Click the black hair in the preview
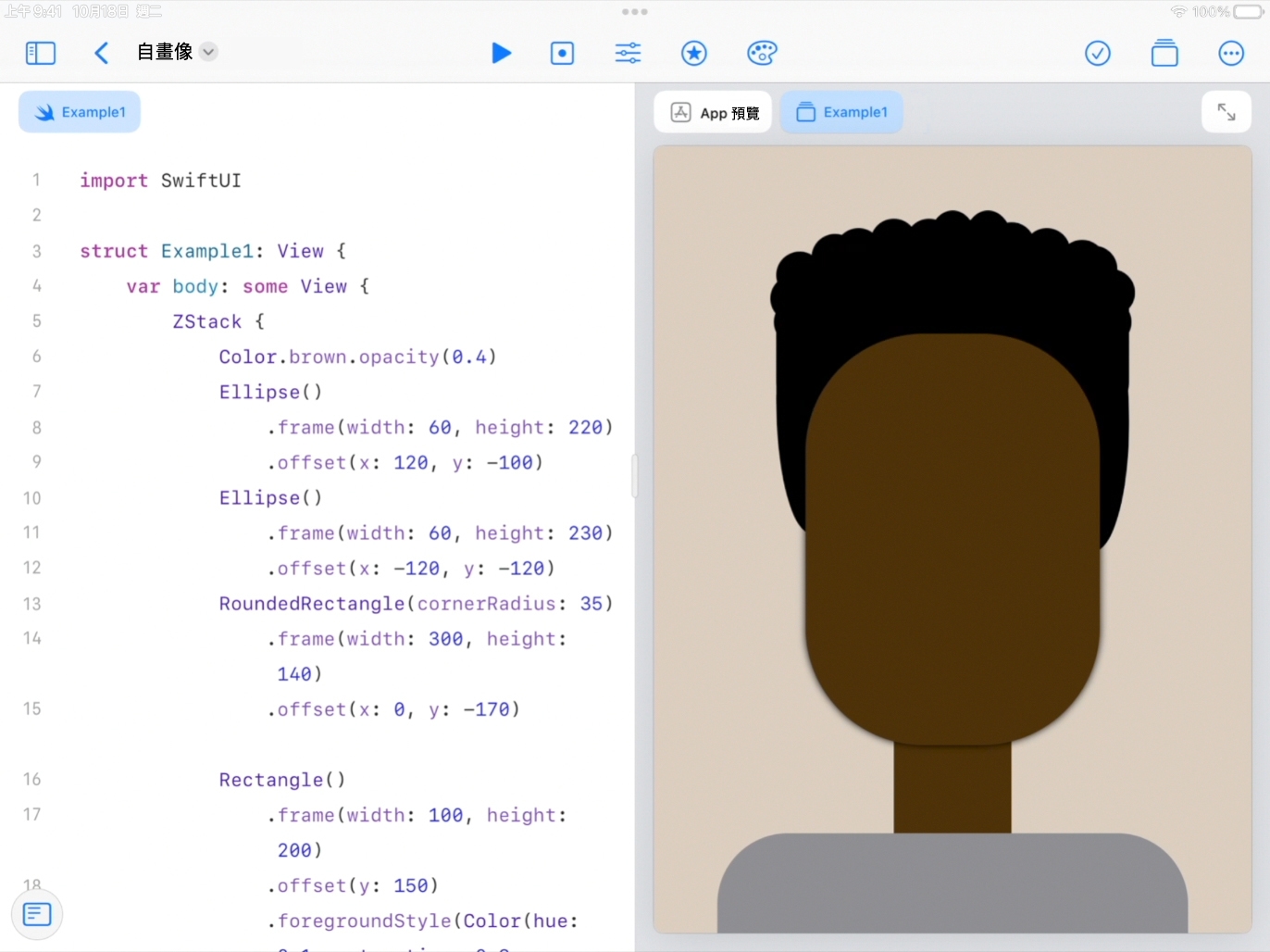This screenshot has width=1270, height=952. [x=953, y=278]
